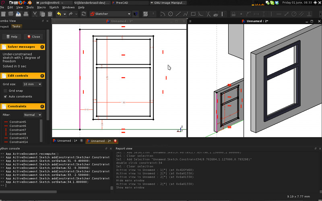
Task: Choose the Polyline tool in toolbar
Action: (x=186, y=14)
